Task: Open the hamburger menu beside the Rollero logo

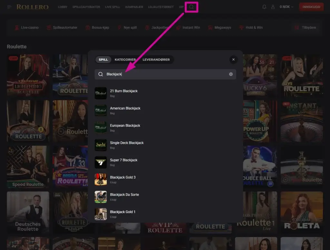Action: click(9, 7)
